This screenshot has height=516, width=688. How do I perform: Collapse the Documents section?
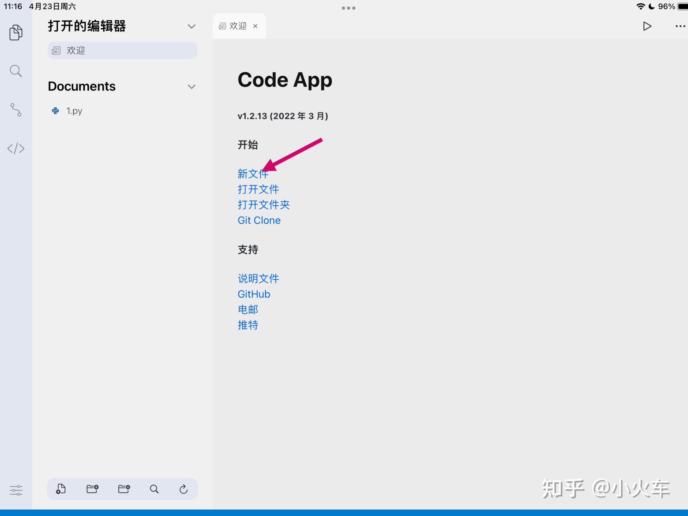click(191, 86)
